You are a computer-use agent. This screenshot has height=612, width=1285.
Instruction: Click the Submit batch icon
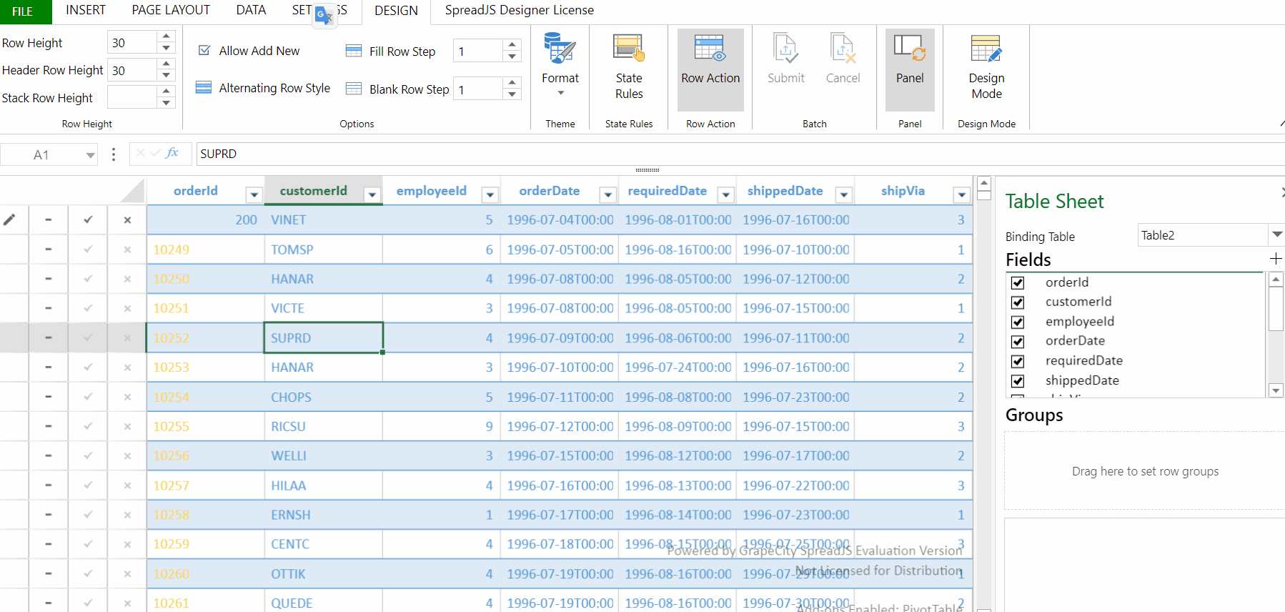click(785, 50)
